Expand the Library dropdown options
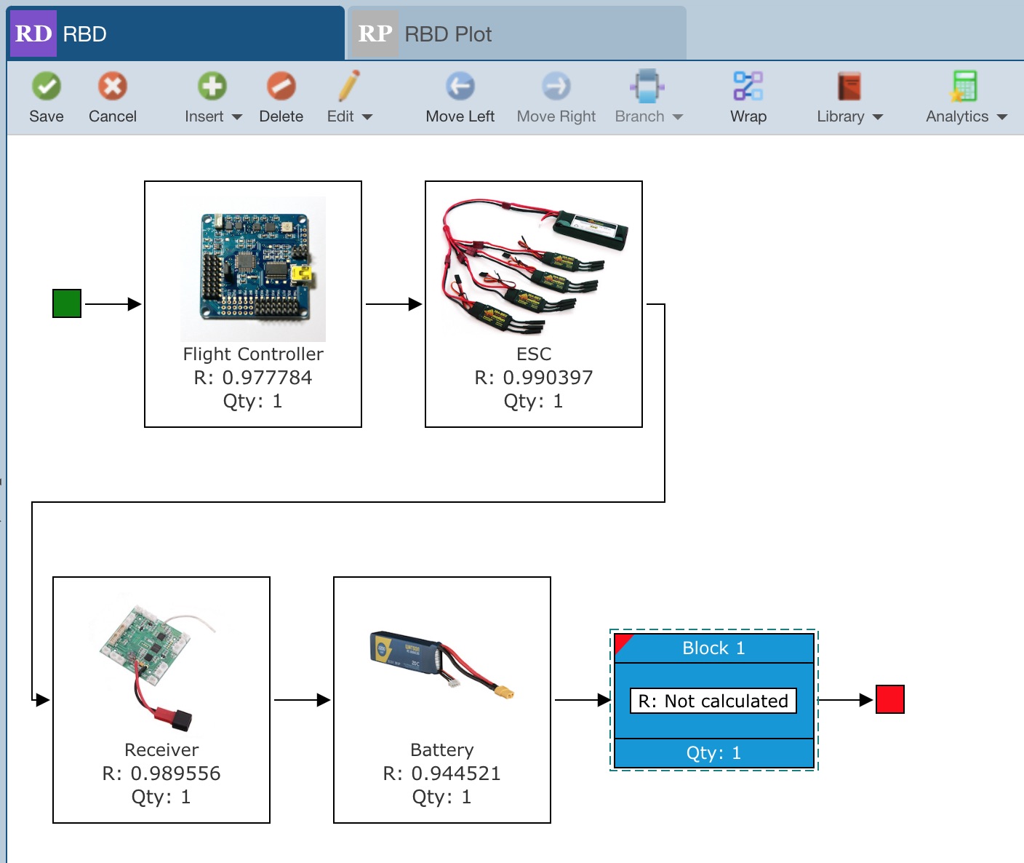The image size is (1024, 863). coord(878,116)
